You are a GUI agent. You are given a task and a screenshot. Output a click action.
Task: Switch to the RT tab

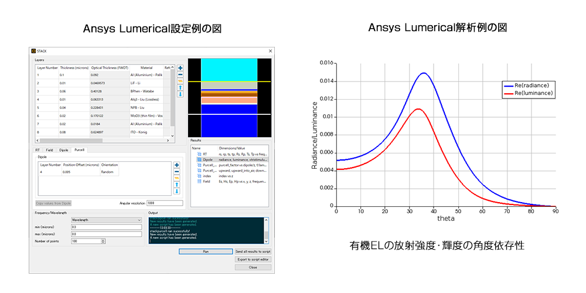pos(38,150)
